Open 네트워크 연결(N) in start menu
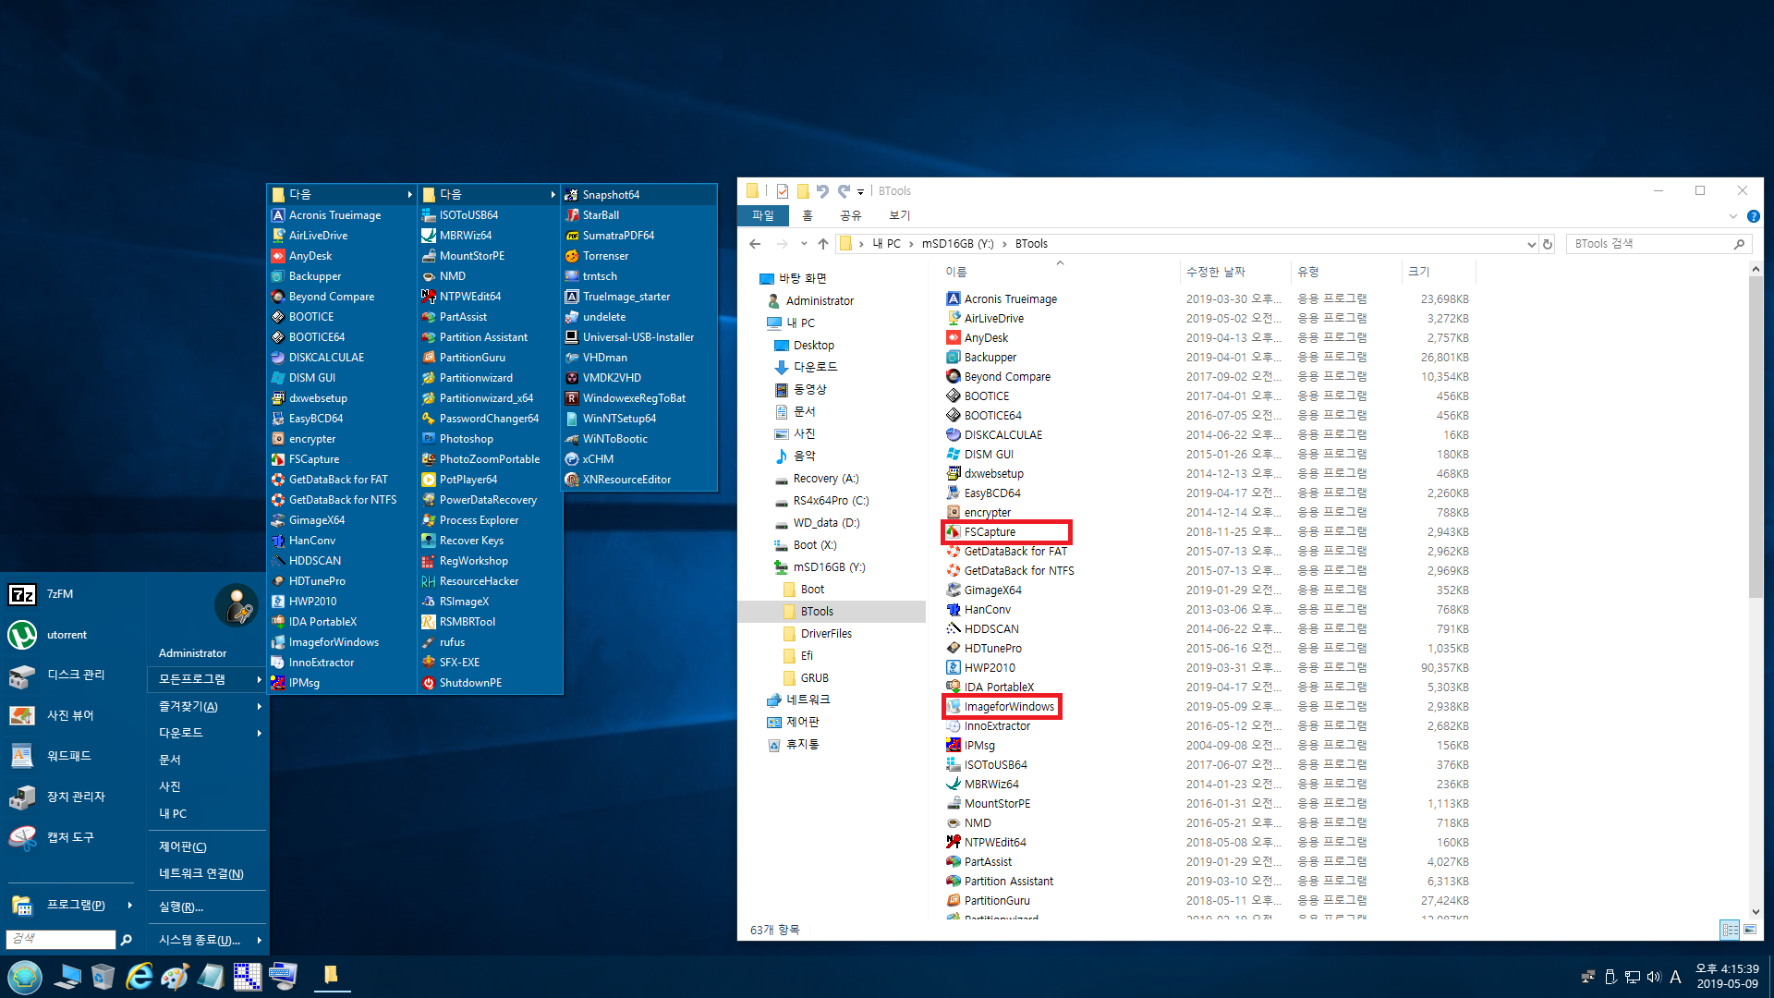The height and width of the screenshot is (998, 1774). tap(201, 874)
